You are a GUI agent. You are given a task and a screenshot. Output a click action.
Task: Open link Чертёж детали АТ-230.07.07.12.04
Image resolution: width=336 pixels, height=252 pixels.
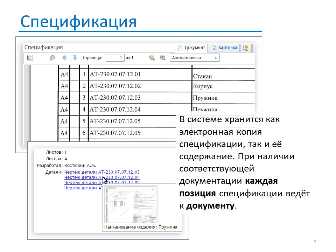(x=102, y=177)
